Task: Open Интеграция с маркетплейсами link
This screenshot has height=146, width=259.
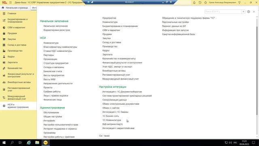Action: (x=118, y=128)
